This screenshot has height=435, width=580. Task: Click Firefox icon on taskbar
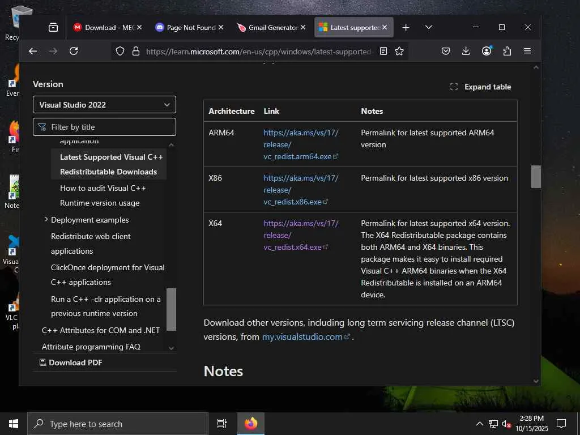click(x=251, y=424)
